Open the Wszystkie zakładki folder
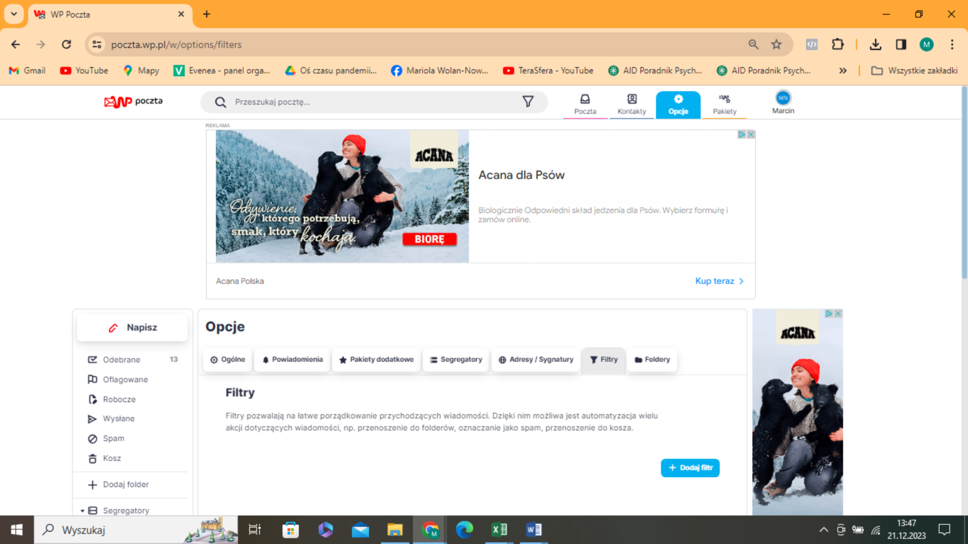Viewport: 968px width, 544px height. (915, 71)
